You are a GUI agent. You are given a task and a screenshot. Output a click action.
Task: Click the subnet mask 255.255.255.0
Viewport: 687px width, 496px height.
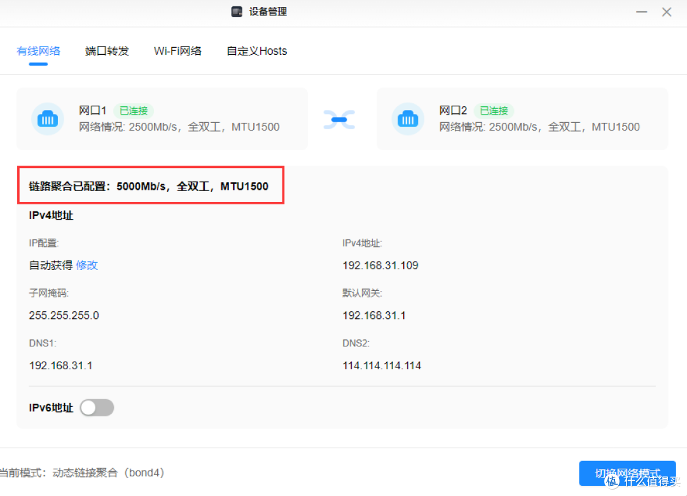(x=64, y=315)
